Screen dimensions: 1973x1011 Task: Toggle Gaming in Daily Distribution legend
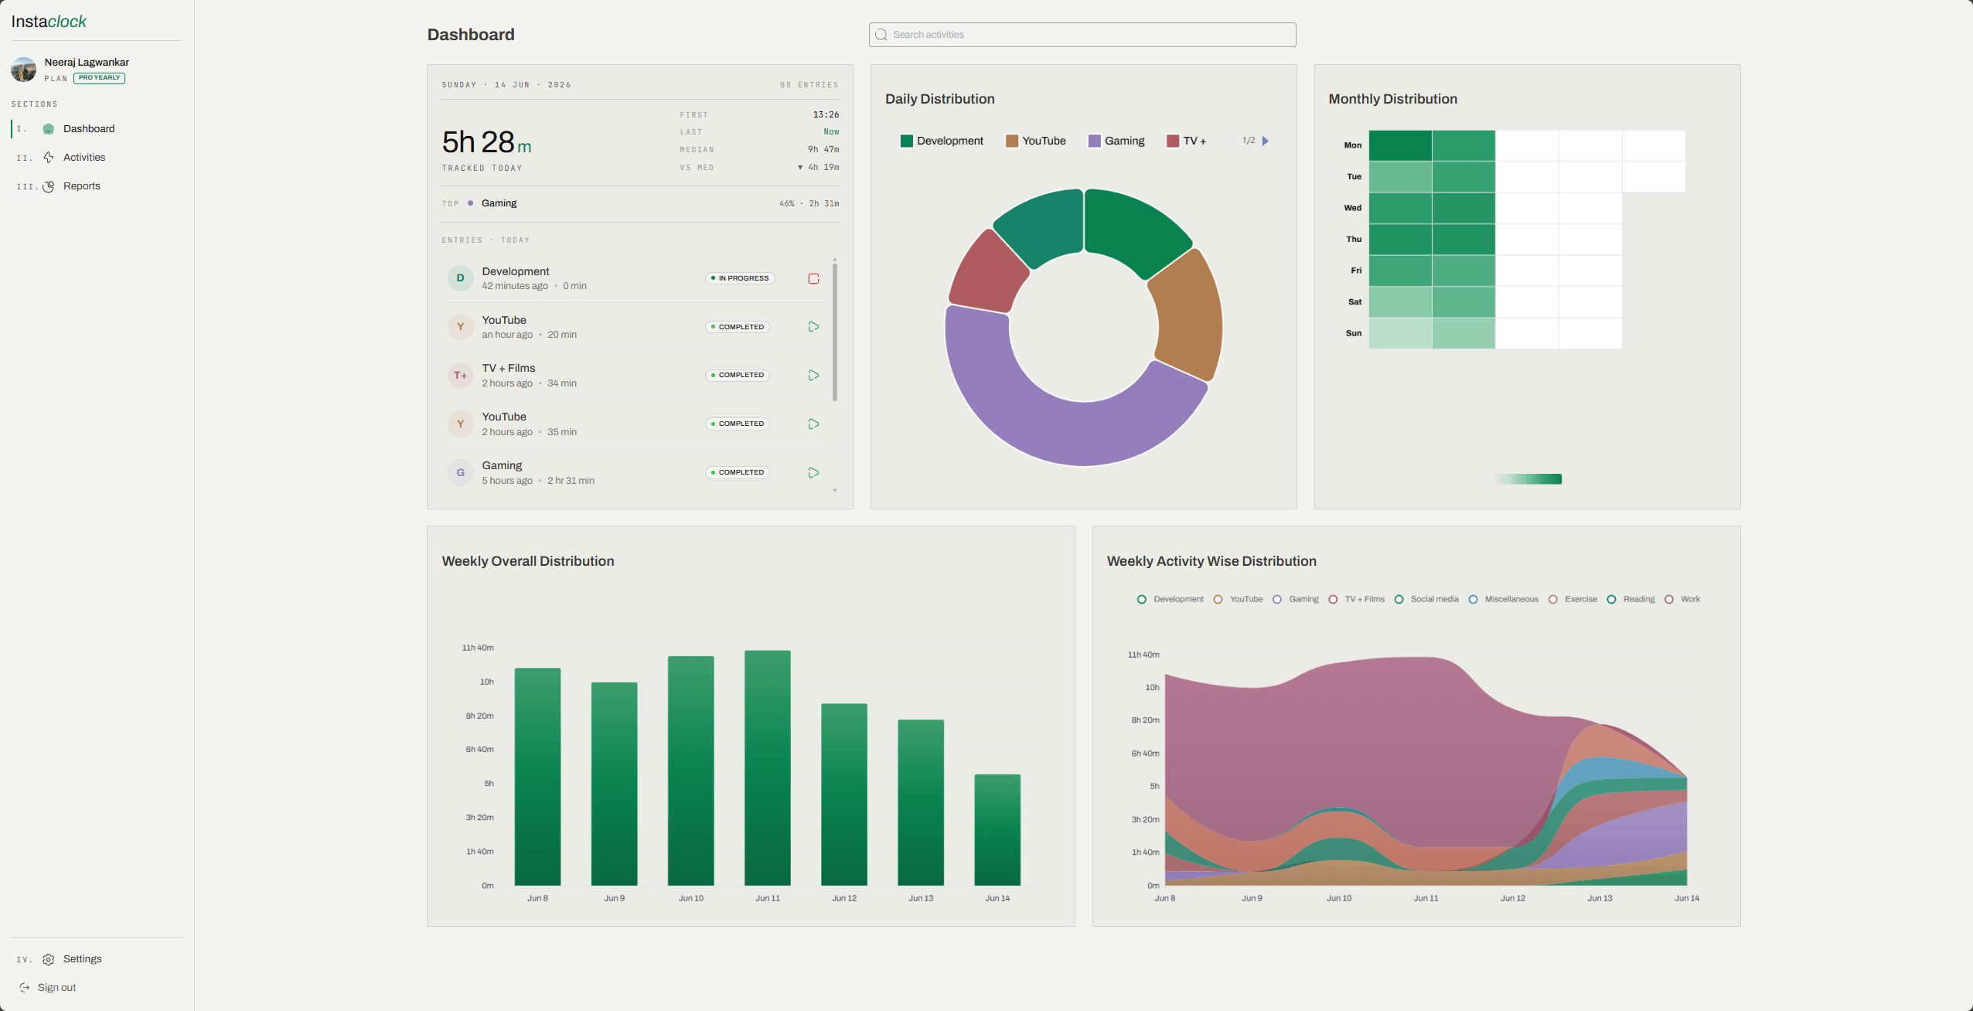pyautogui.click(x=1116, y=141)
